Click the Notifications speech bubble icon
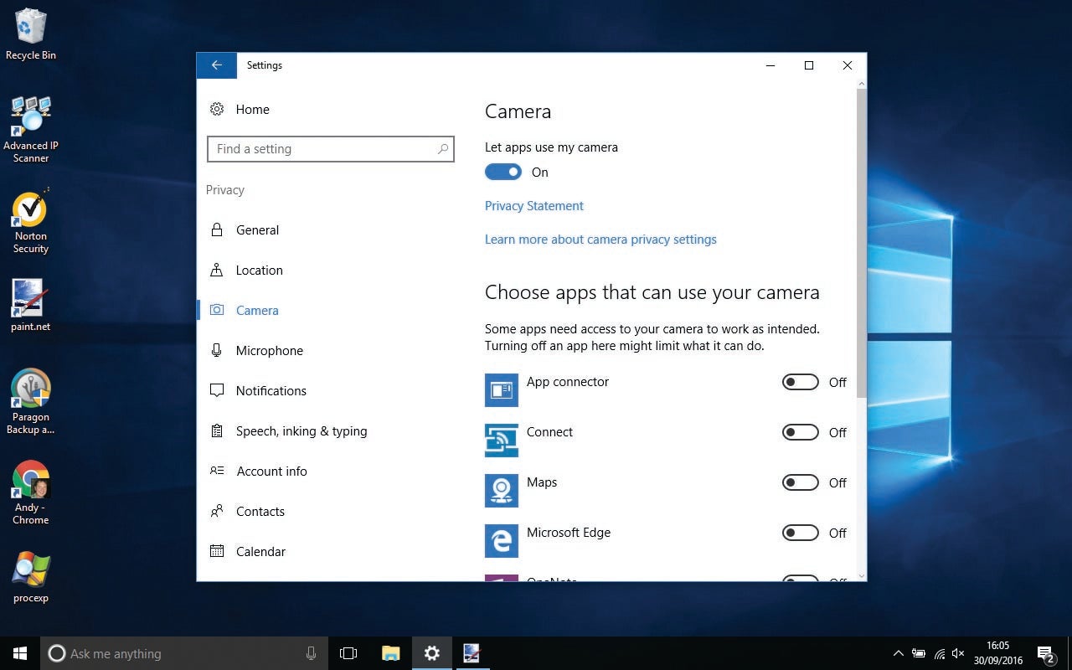 [x=217, y=390]
